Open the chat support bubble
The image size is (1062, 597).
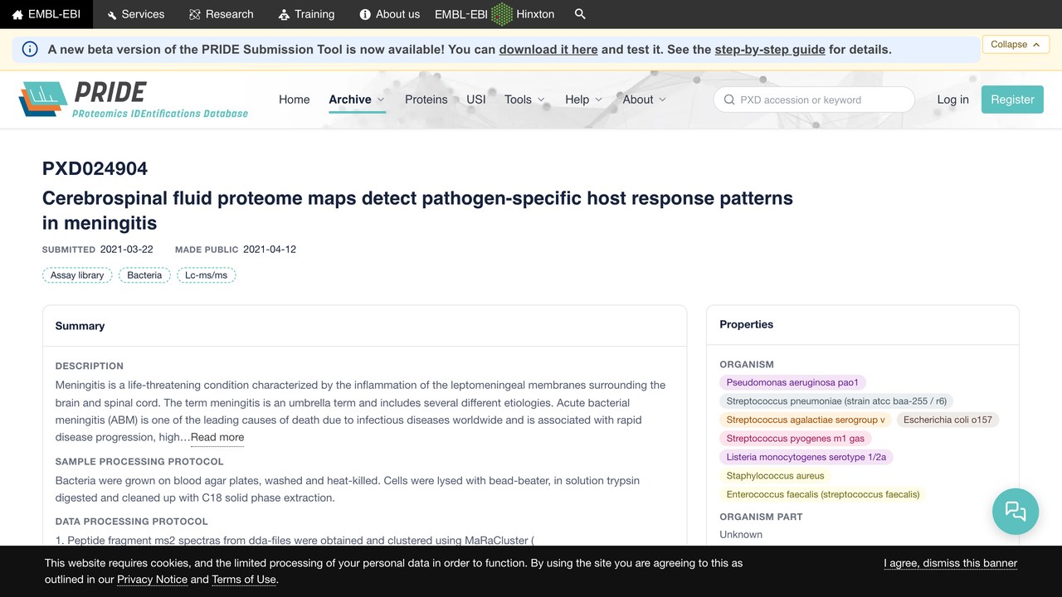(1016, 511)
